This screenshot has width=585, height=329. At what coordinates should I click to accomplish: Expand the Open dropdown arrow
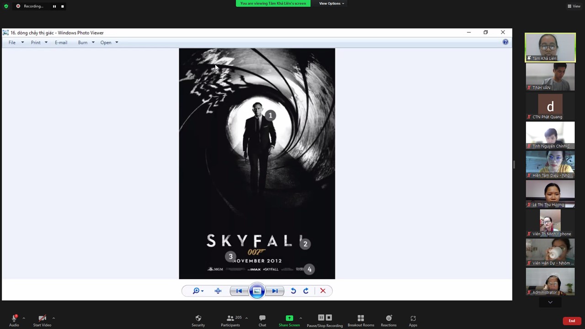(117, 42)
